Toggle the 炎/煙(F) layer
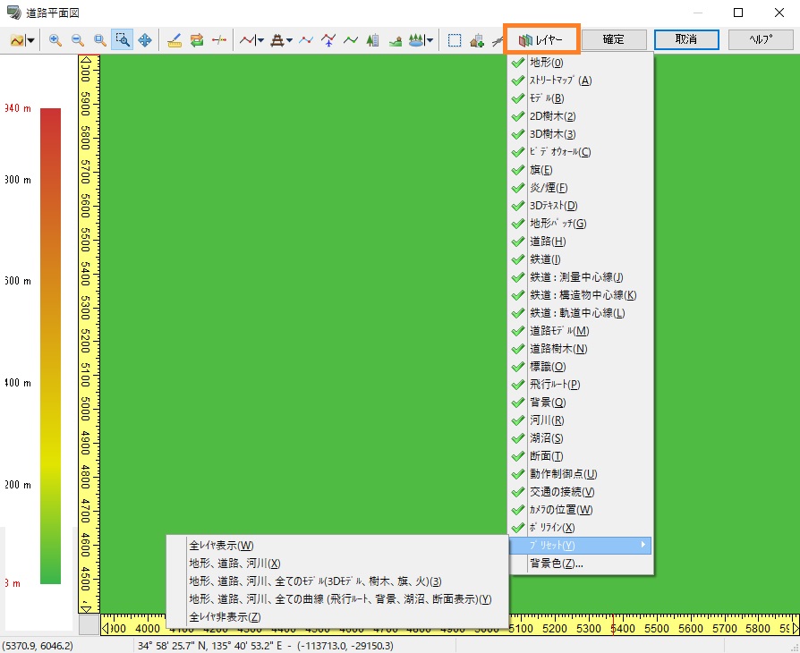 (x=581, y=187)
